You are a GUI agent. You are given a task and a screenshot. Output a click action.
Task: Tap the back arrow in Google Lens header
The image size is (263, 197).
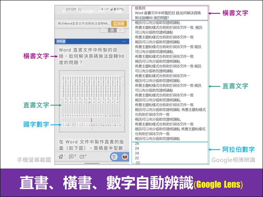pos(64,11)
